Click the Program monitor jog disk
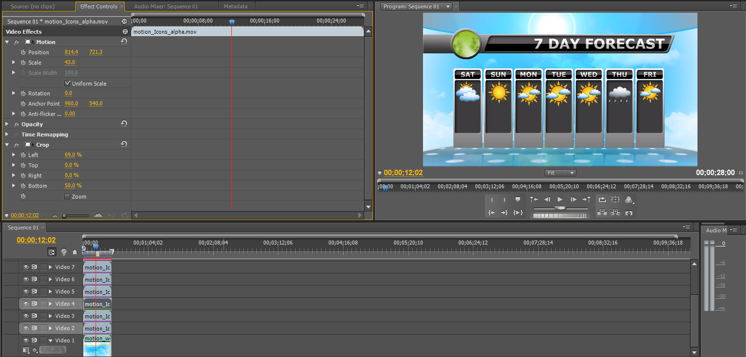 (560, 215)
